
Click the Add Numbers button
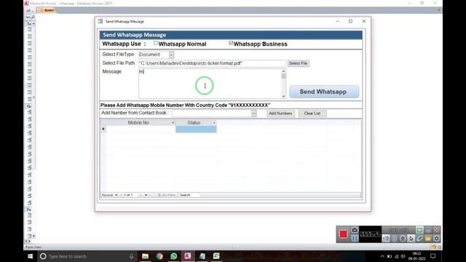(280, 114)
